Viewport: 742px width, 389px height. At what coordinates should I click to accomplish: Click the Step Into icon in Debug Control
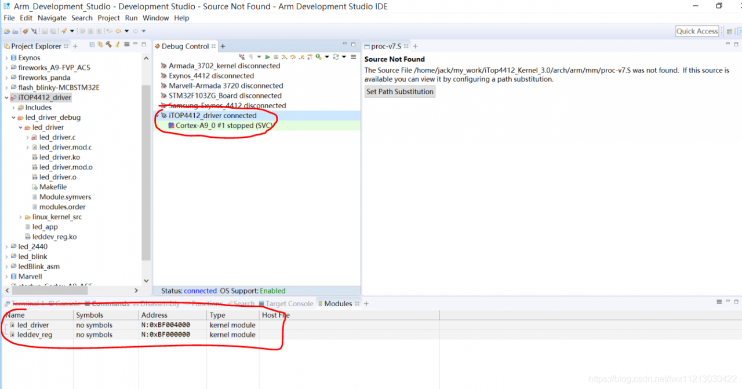point(285,57)
